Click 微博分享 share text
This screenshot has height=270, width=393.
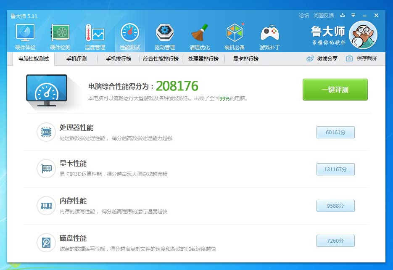pyautogui.click(x=327, y=58)
